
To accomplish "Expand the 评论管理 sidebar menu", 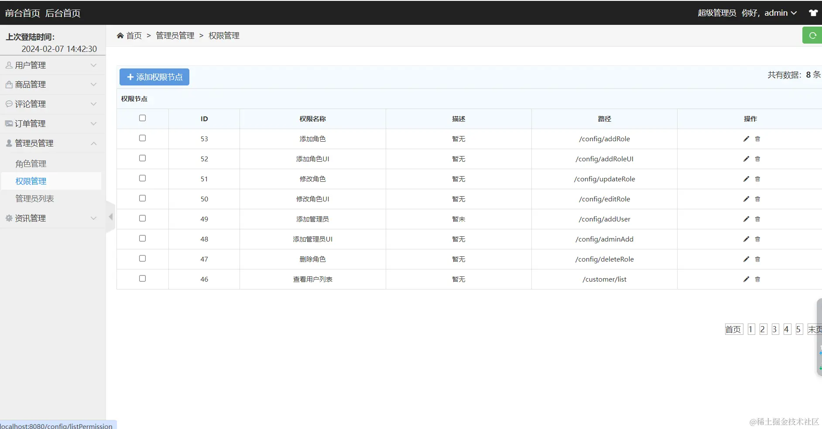I will [52, 104].
